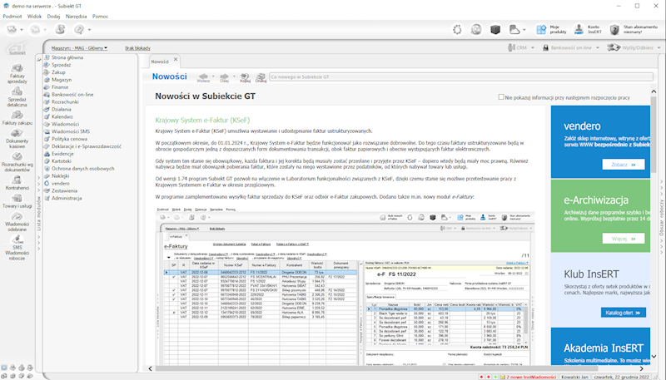Select Deklaracje i e-Sprawozdawczość tree item
The width and height of the screenshot is (666, 380).
coord(87,146)
